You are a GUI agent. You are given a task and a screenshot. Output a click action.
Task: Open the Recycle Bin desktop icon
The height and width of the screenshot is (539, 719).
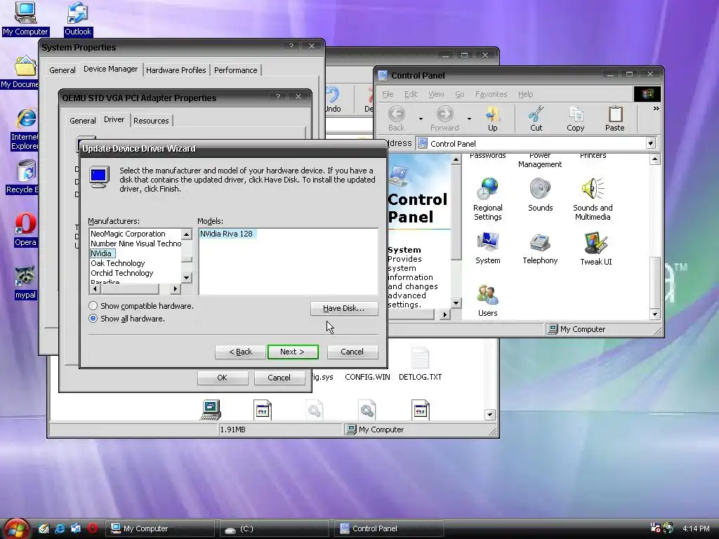22,176
